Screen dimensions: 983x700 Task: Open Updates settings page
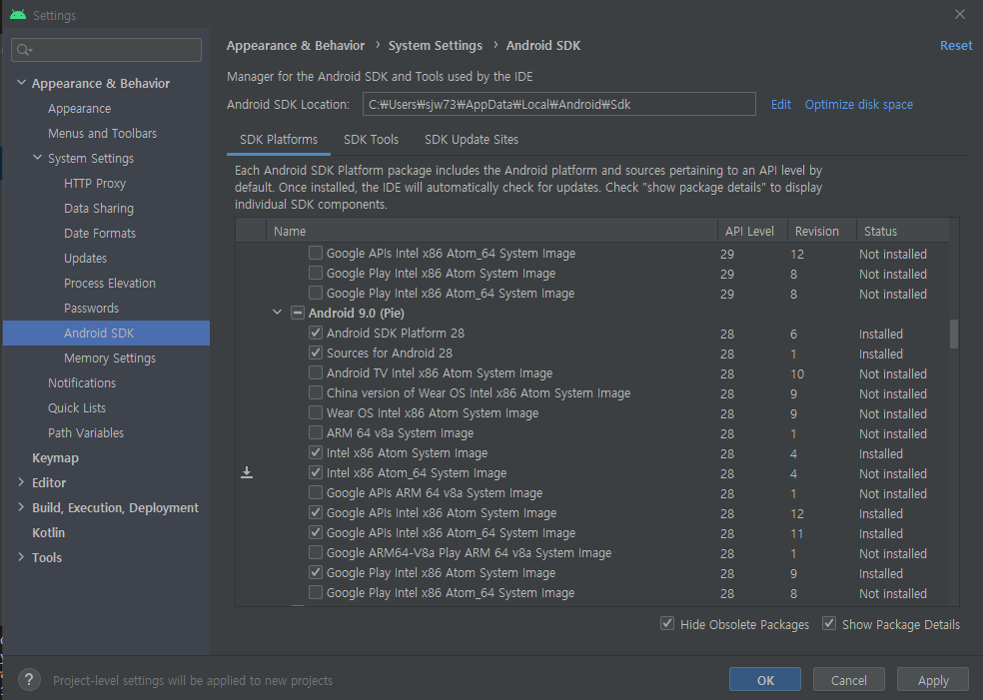85,259
